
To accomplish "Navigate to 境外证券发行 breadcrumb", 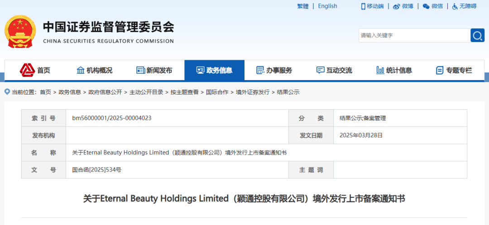I will pos(253,92).
